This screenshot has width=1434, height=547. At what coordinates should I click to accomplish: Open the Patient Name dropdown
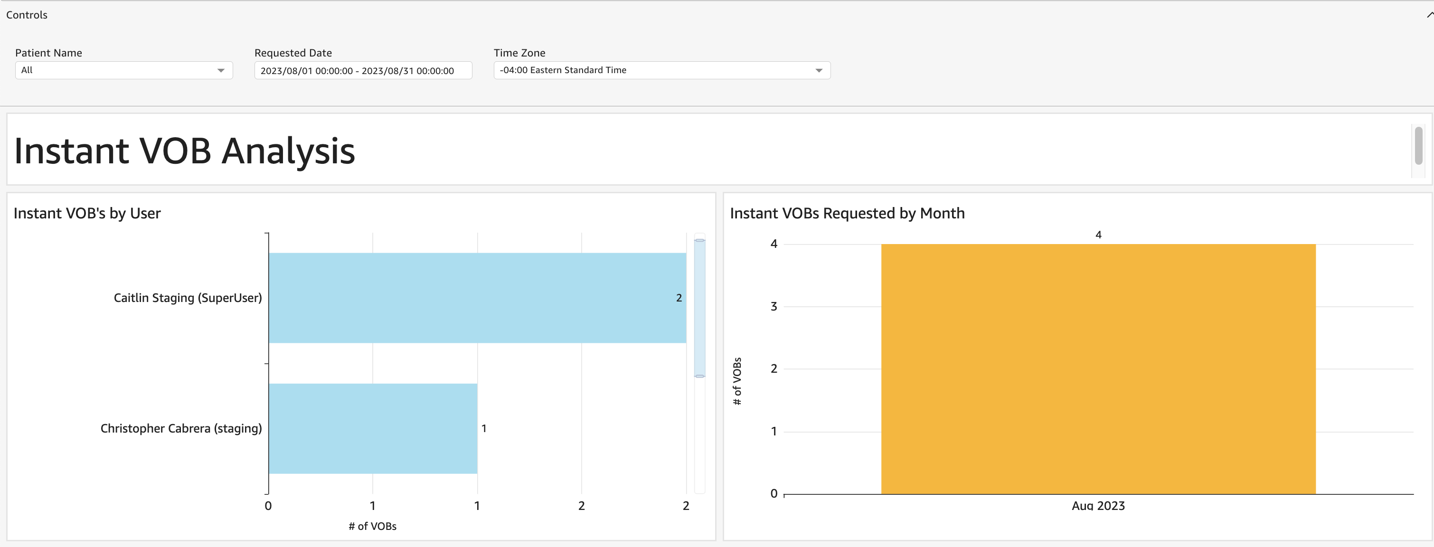(x=117, y=70)
